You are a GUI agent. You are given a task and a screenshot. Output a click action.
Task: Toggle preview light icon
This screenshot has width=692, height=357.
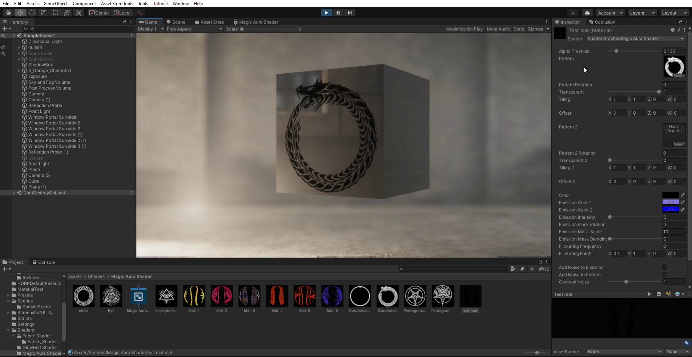pos(668,294)
